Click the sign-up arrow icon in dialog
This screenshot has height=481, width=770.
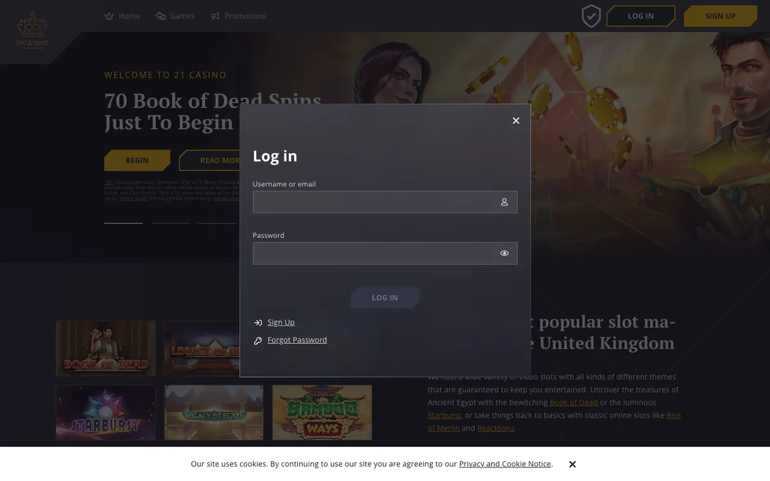tap(258, 323)
